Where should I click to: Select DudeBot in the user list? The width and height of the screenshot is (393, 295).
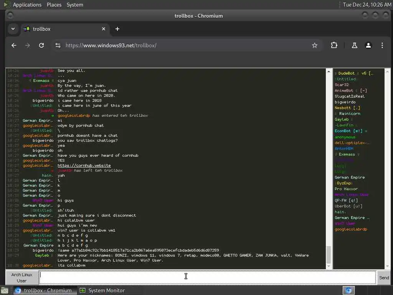coord(354,73)
